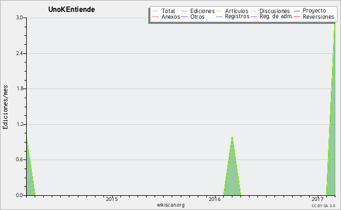This screenshot has height=210, width=341.
Task: Click the Ediciones/mes axis title
Action: 5,107
